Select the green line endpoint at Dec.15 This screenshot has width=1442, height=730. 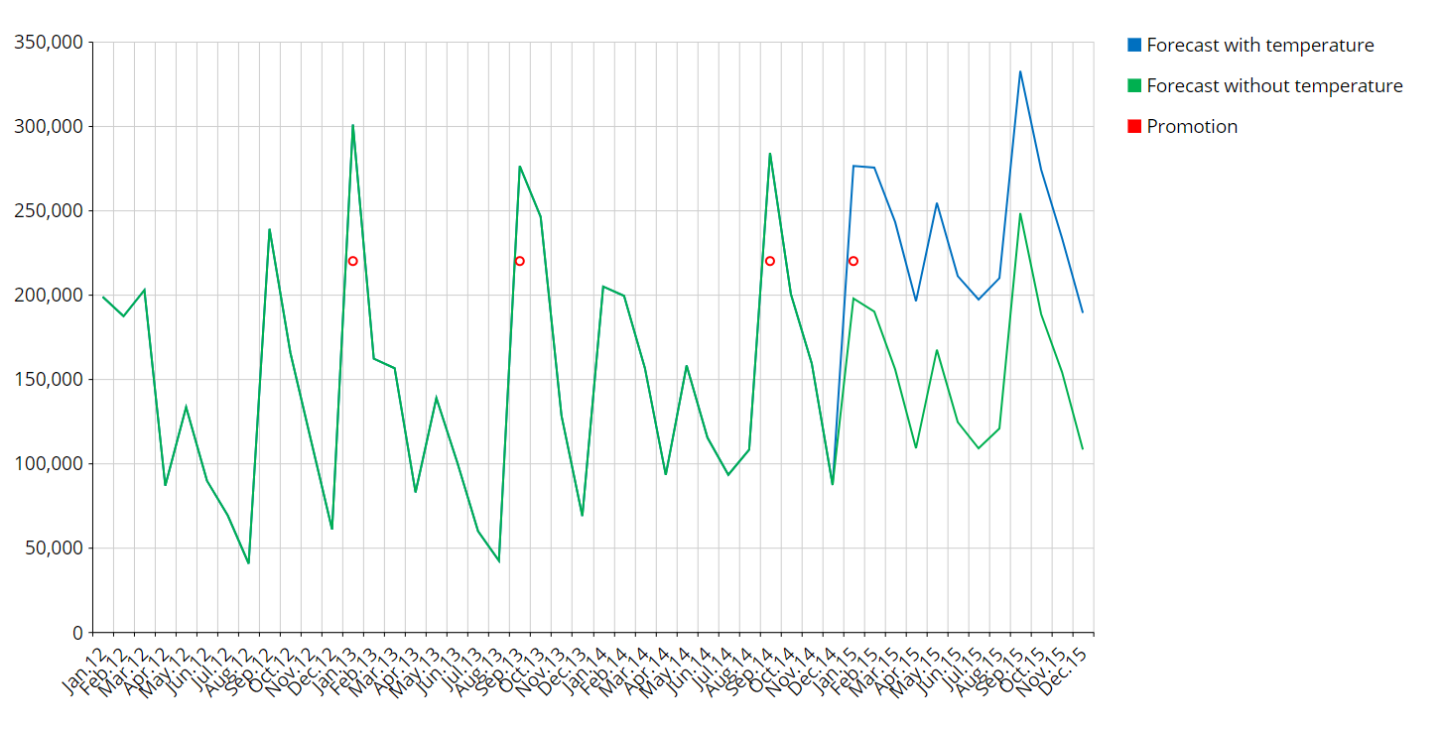coord(1082,449)
